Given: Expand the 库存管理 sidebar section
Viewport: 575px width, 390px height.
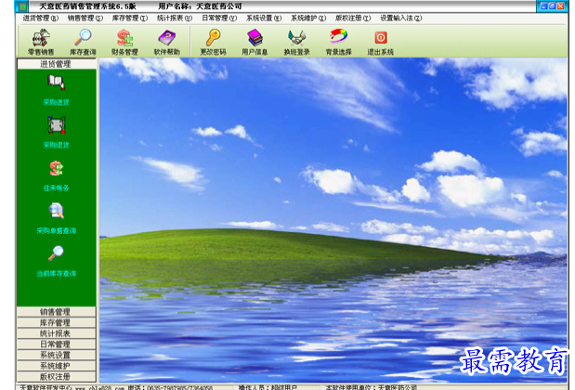Looking at the screenshot, I should coord(56,322).
